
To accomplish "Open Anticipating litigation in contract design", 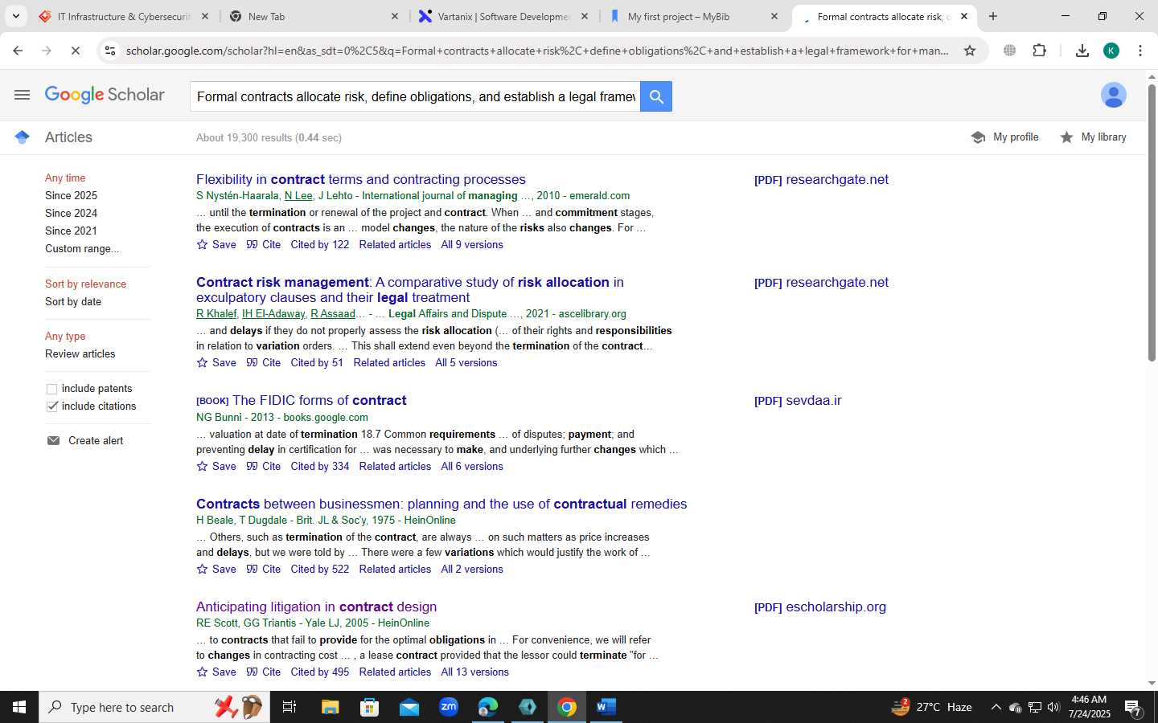I will [316, 607].
